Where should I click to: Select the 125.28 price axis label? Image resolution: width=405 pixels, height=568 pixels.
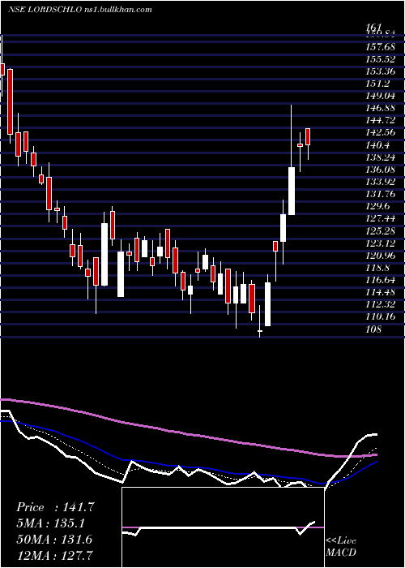381,230
